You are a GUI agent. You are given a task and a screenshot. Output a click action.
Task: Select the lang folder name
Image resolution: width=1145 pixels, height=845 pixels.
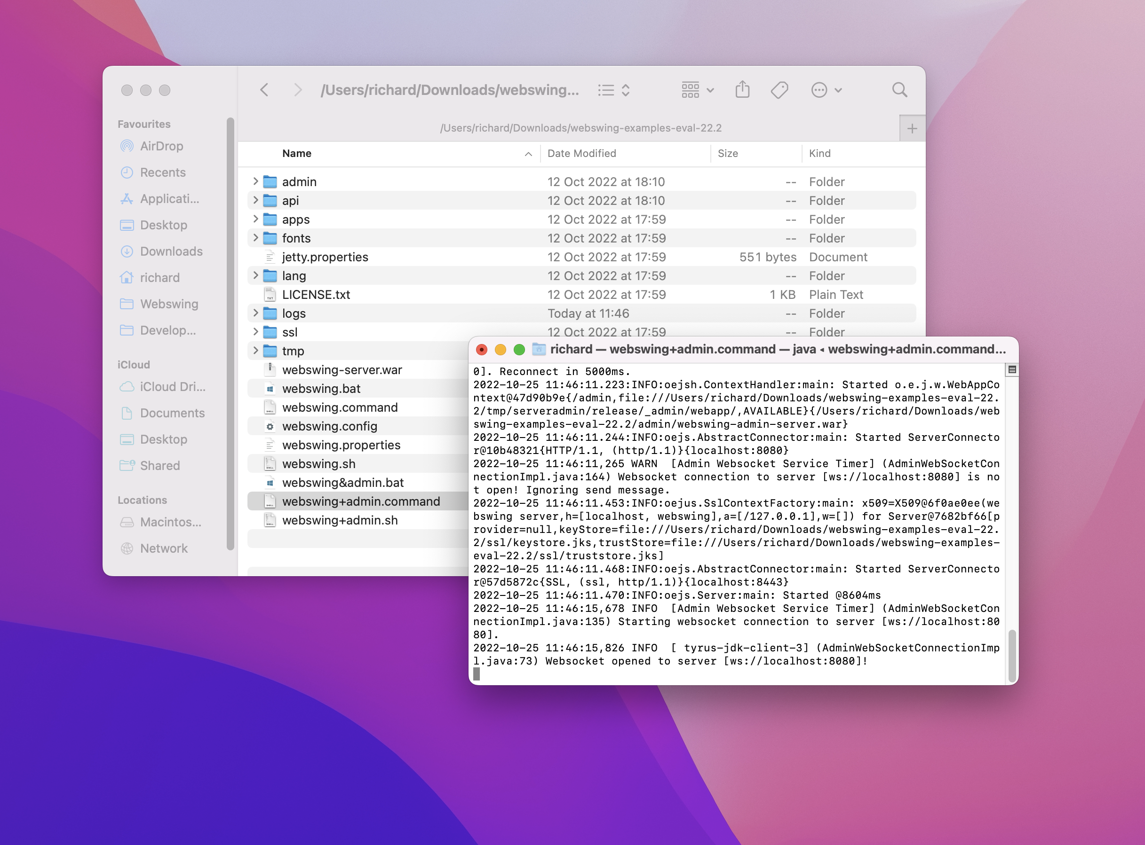294,276
